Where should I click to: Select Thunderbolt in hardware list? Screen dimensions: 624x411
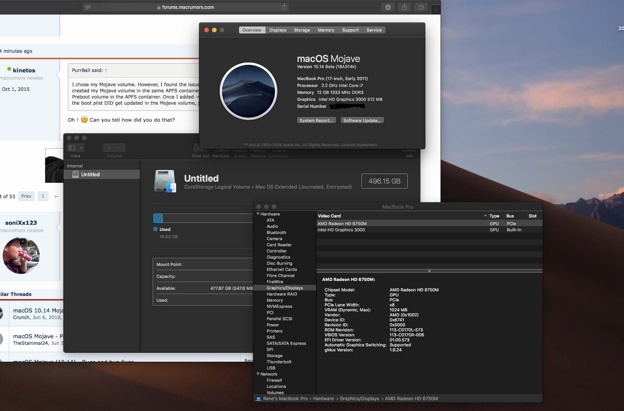point(279,362)
